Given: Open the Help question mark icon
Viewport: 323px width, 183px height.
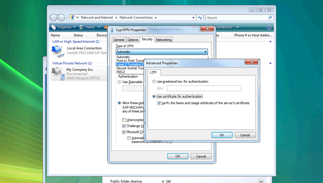Looking at the screenshot, I should (269, 27).
